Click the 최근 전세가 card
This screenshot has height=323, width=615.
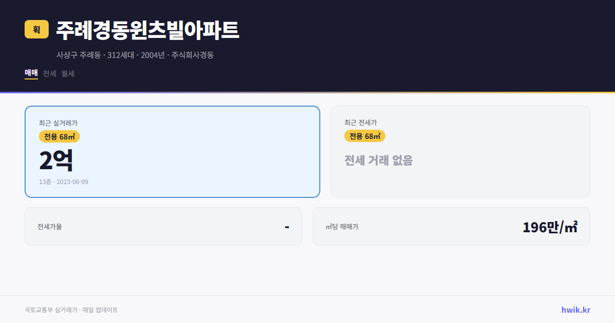point(460,151)
